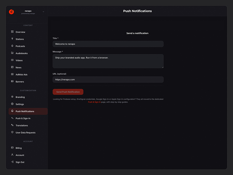
Task: Click the ACCOUNT section label
Action: point(28,141)
